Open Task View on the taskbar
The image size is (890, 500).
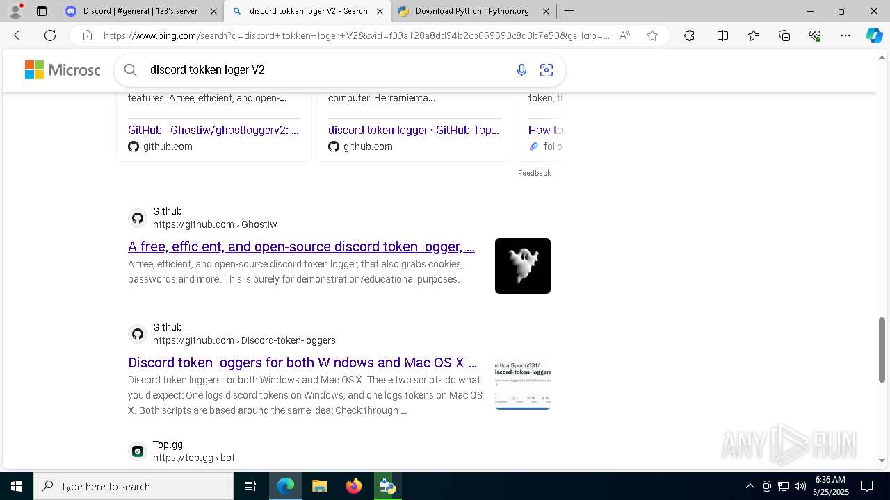[x=250, y=486]
